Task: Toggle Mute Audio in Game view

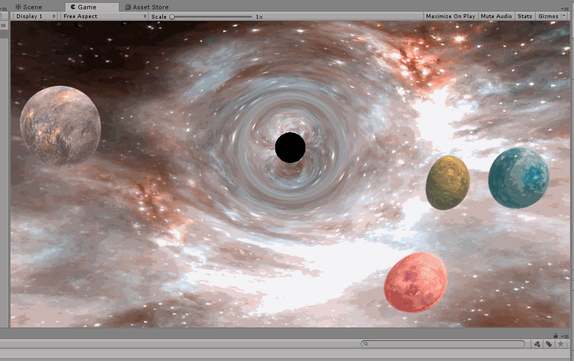Action: (x=496, y=16)
